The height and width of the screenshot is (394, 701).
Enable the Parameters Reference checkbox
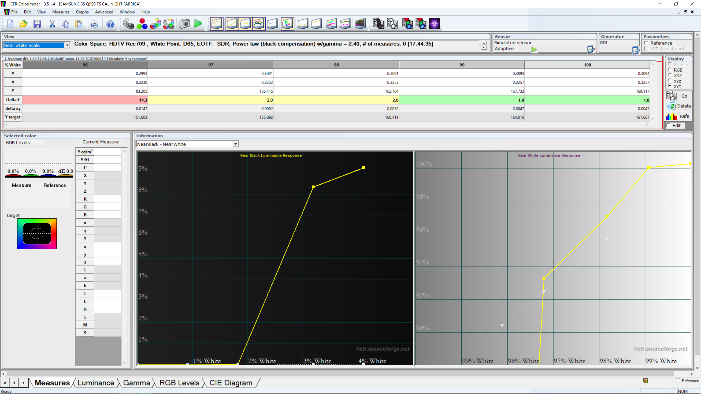pos(647,43)
